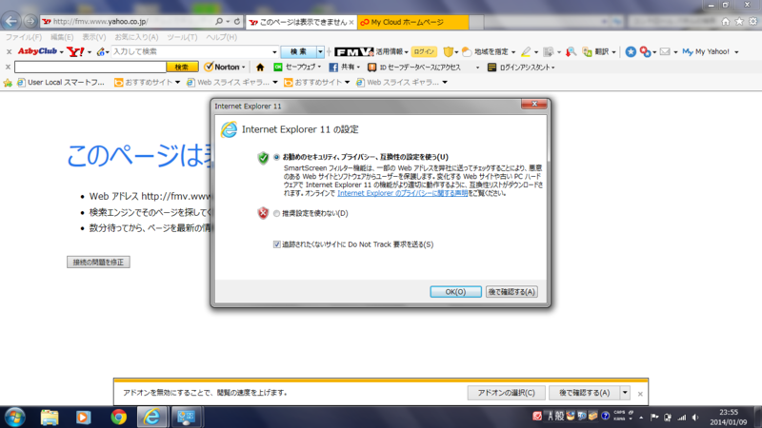The height and width of the screenshot is (428, 762).
Task: Expand the 検索 button dropdown arrow
Action: click(320, 52)
